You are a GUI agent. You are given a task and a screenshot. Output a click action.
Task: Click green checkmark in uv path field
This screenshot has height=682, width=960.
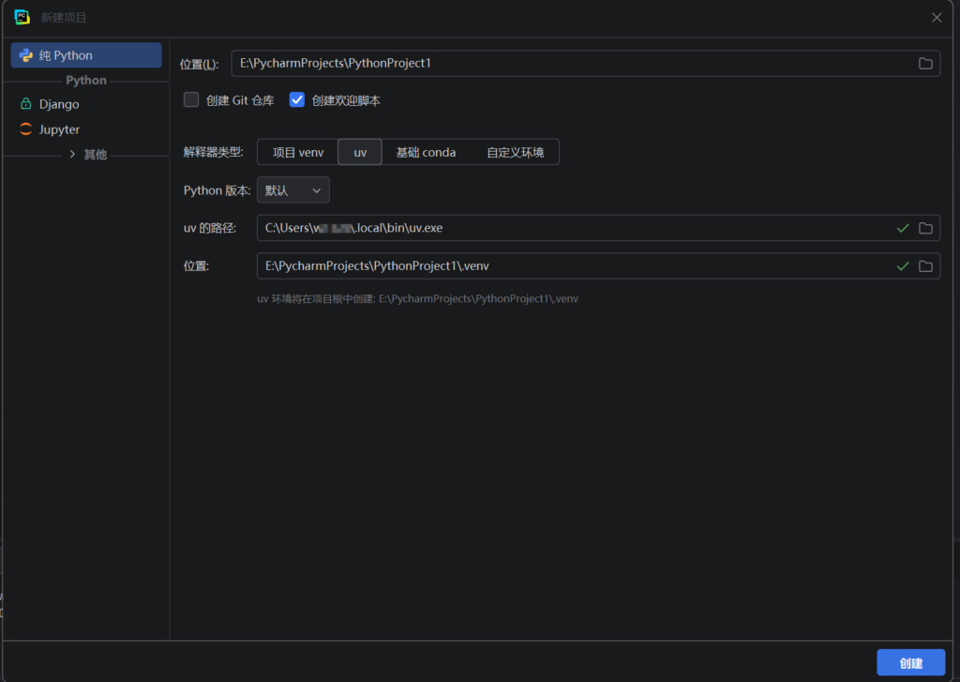[903, 229]
